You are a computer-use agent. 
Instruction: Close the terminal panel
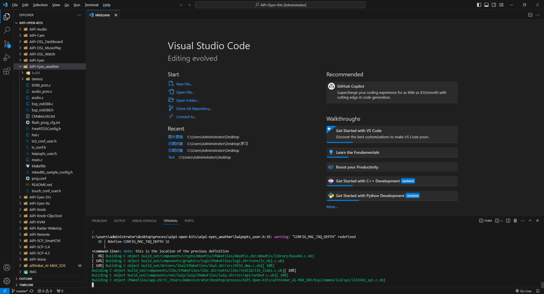537,220
